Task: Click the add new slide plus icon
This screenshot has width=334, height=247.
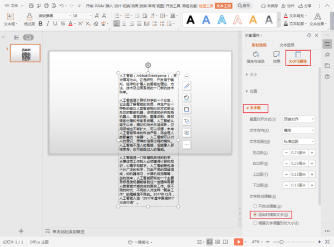Action: pos(21,230)
